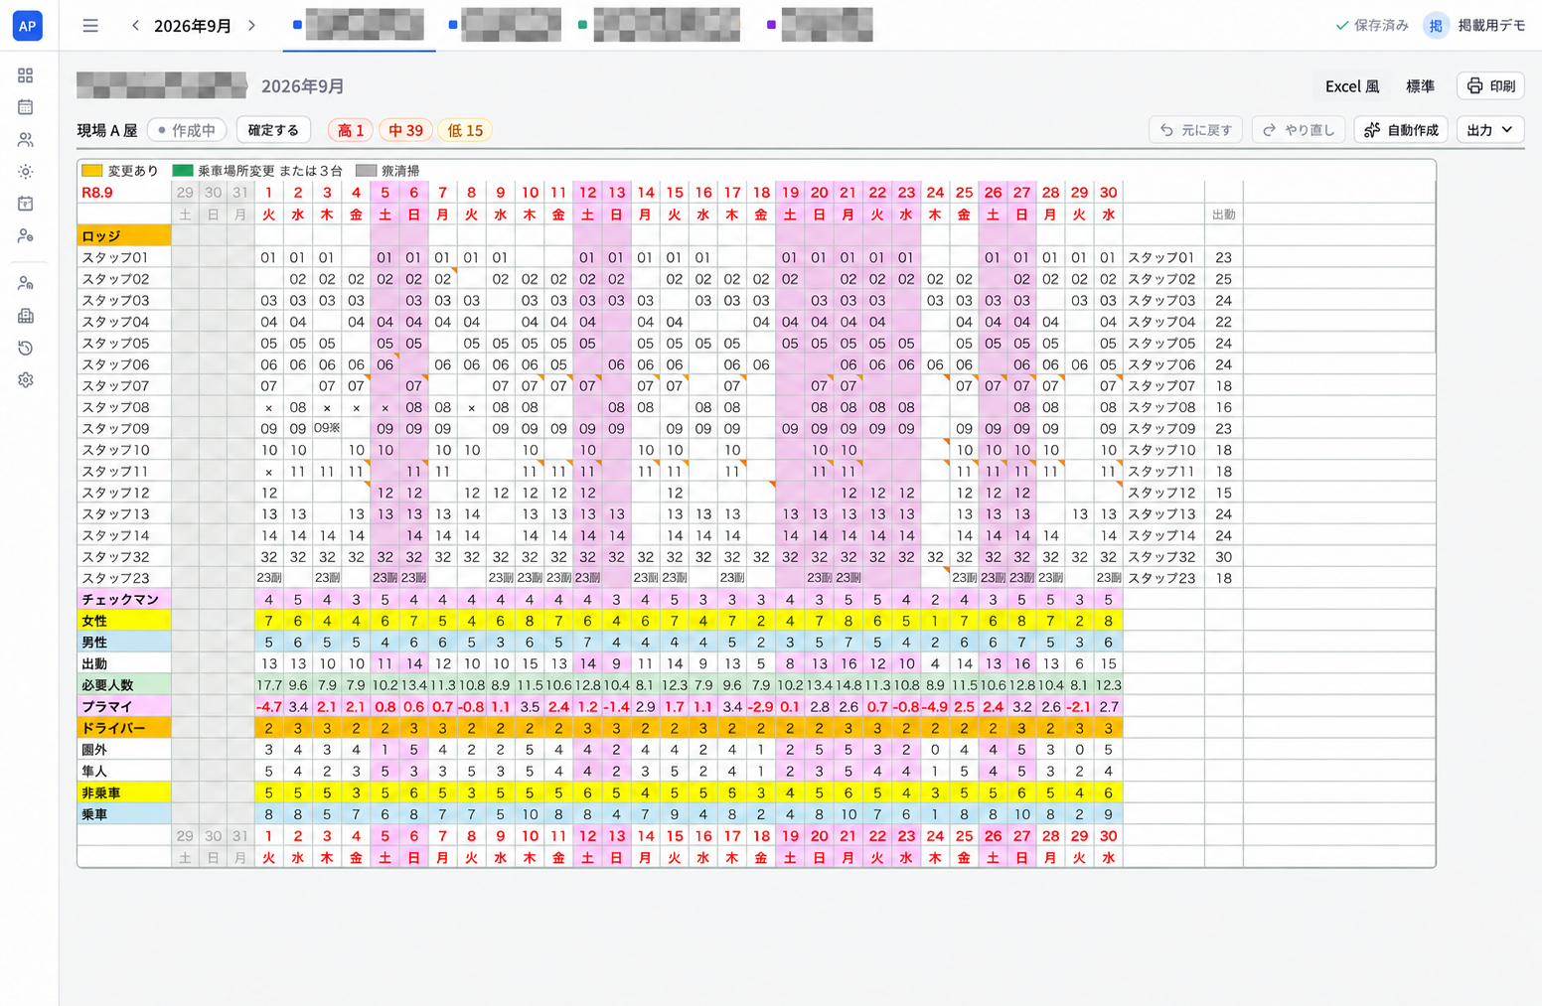The width and height of the screenshot is (1542, 1006).
Task: Click the やり直し redo button
Action: point(1299,130)
